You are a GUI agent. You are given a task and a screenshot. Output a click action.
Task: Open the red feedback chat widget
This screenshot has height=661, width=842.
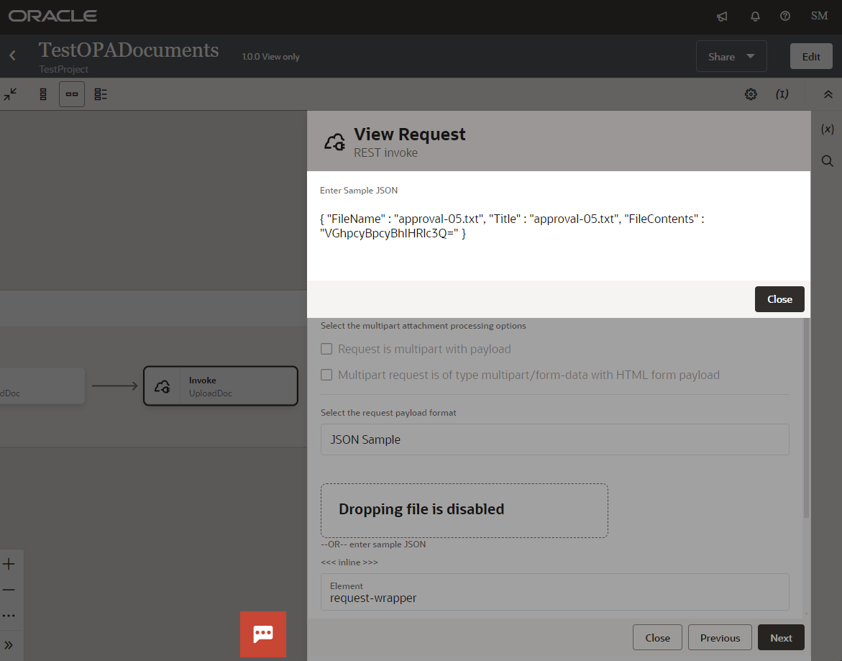[x=262, y=634]
